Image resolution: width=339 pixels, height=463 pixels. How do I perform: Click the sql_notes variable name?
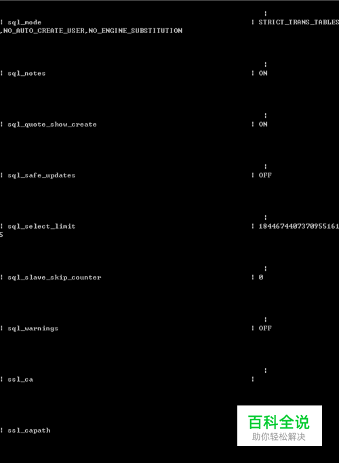click(x=26, y=74)
